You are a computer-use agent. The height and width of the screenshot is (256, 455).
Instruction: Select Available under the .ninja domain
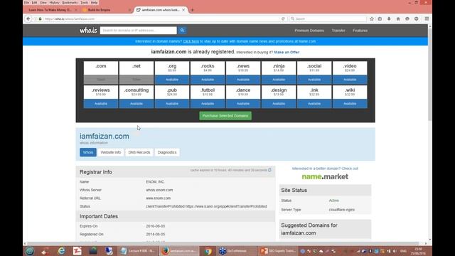pos(279,80)
